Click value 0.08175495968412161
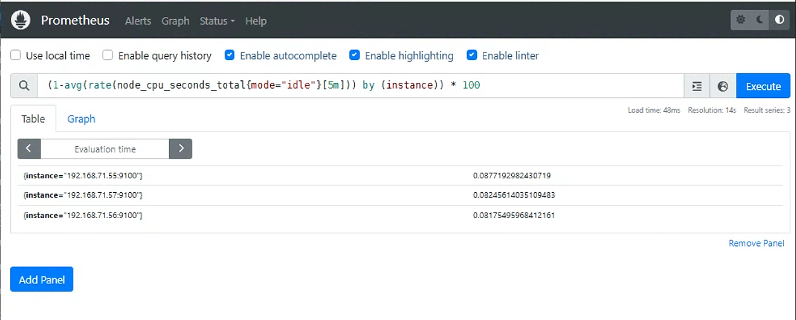The image size is (796, 320). pos(514,216)
